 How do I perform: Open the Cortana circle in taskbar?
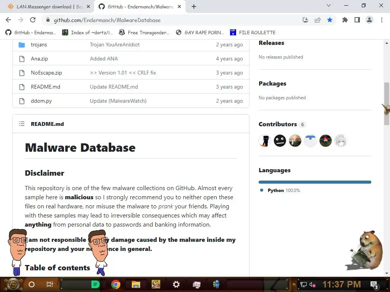pos(32,284)
